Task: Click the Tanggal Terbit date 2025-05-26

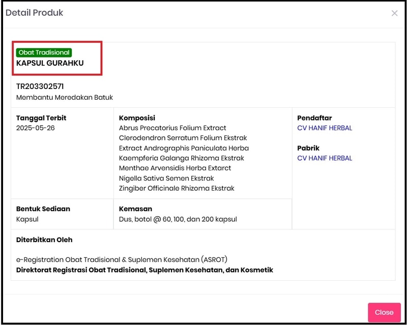Action: 35,128
